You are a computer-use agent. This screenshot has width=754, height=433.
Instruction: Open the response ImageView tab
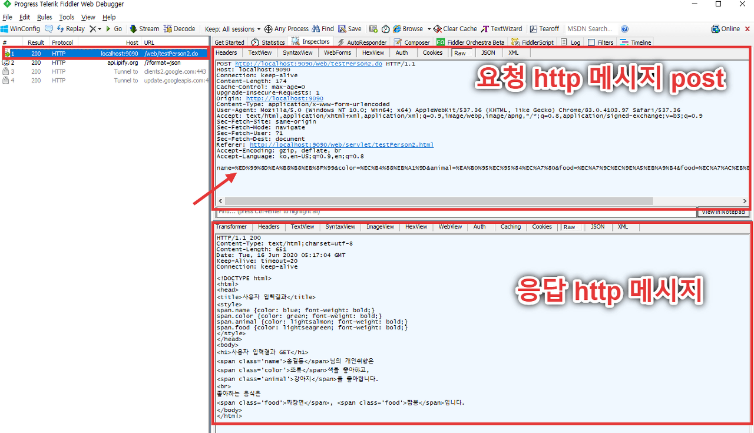click(x=380, y=227)
